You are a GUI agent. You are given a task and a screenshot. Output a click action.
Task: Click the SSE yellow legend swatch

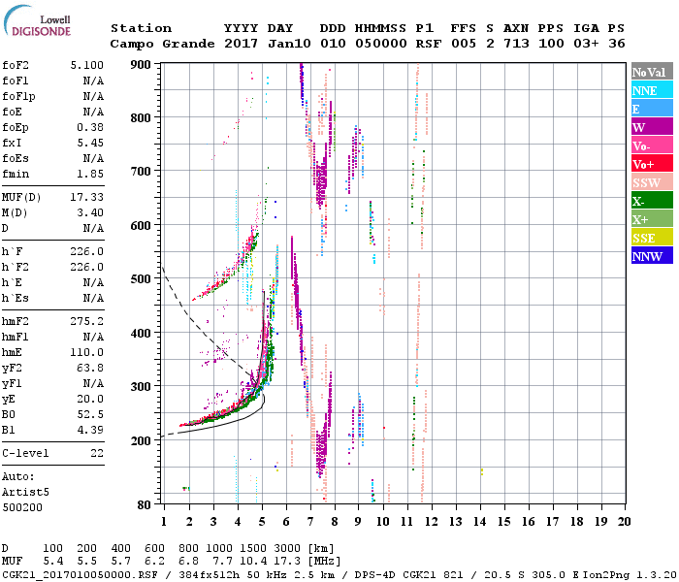point(652,238)
